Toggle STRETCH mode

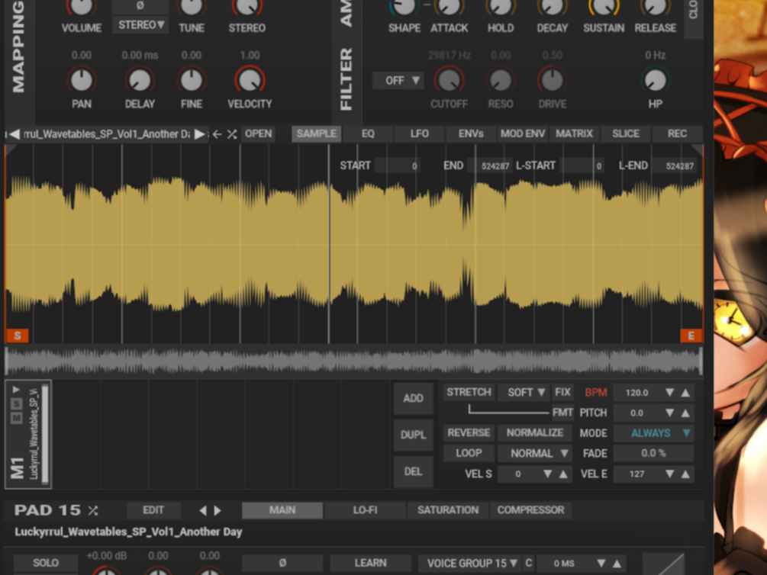(x=469, y=392)
